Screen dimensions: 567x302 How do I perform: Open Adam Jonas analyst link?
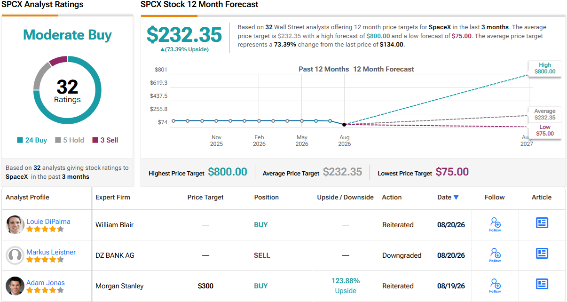(x=46, y=283)
